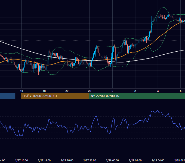Click the 2/27 20:00 date label
Screen dimensions: 185x163
click(67, 160)
